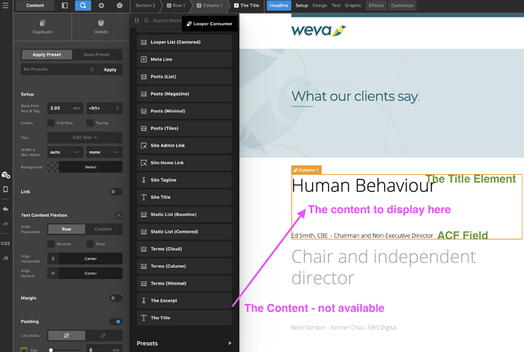524x352 pixels.
Task: Open the templates icon in left sidebar
Action: click(5, 175)
